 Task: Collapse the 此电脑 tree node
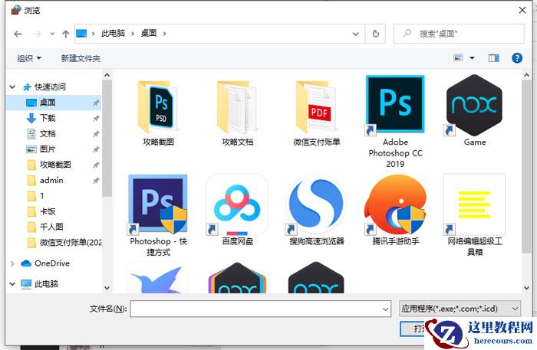pos(12,283)
